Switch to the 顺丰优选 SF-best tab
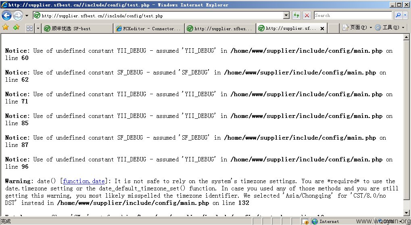The width and height of the screenshot is (411, 225). click(77, 29)
